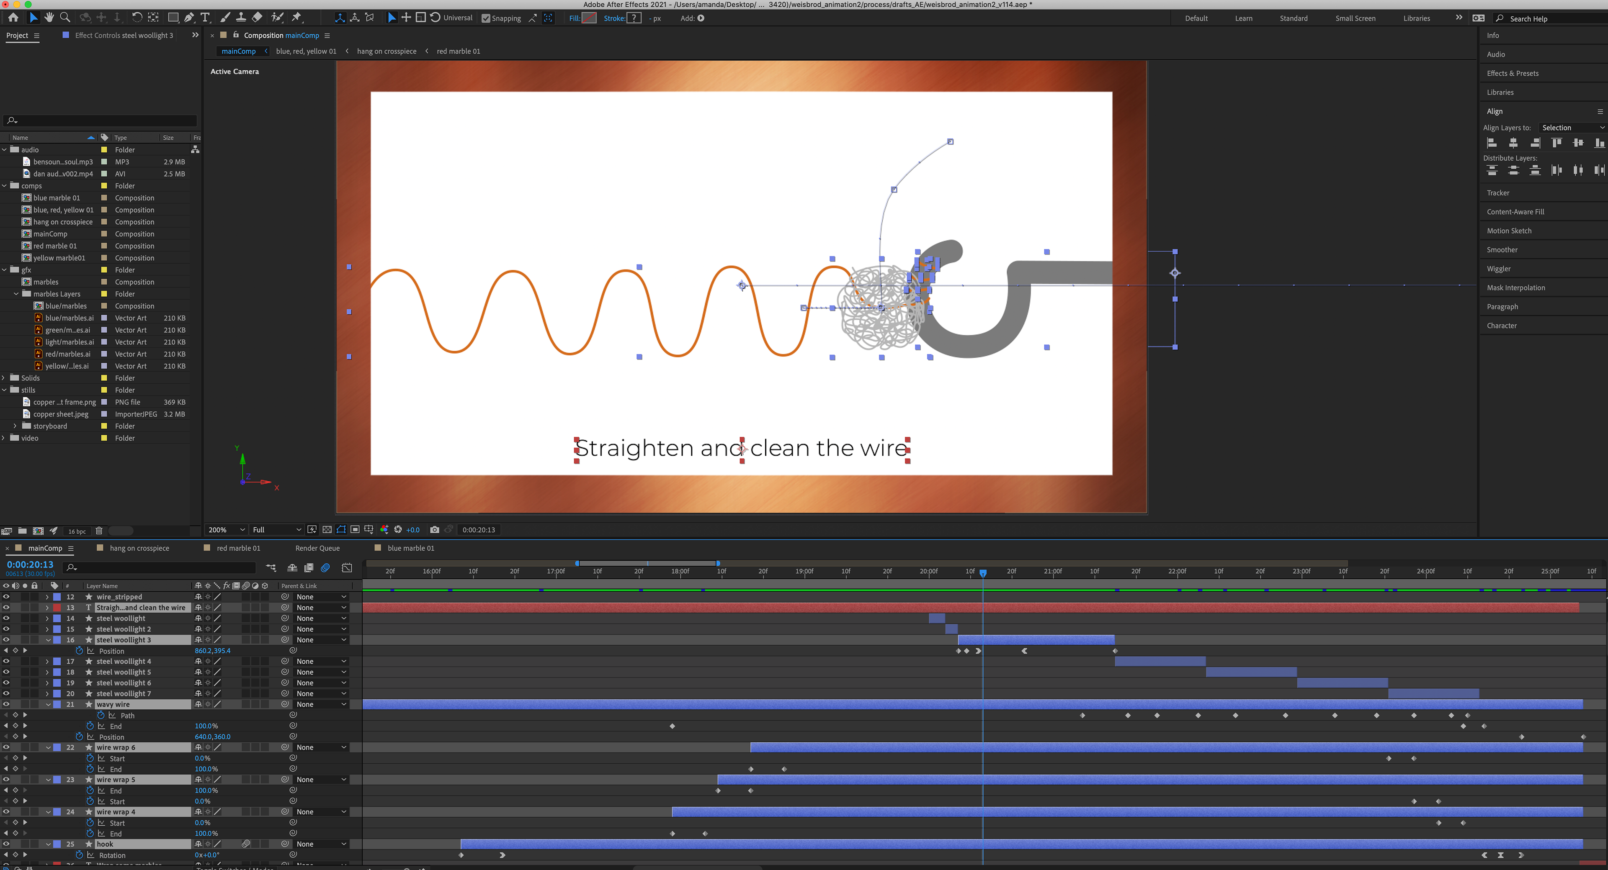Toggle the Snapping checkbox
Screen dimensions: 1608x870
tap(486, 18)
